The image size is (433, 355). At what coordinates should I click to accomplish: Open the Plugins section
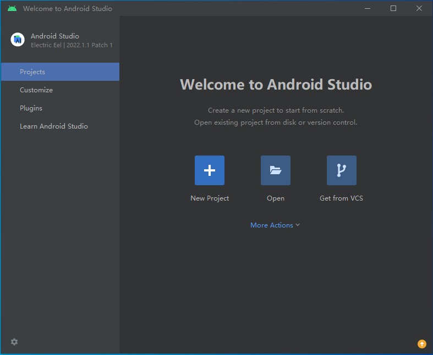coord(60,108)
